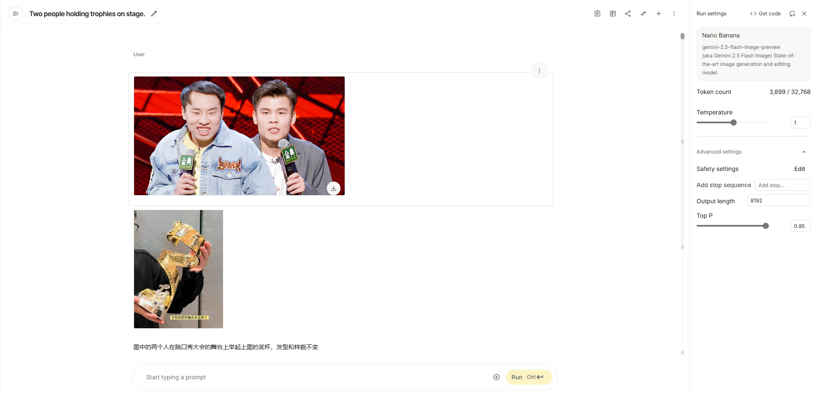This screenshot has height=395, width=817.
Task: Click the conversation scrollbar thumb
Action: (683, 36)
